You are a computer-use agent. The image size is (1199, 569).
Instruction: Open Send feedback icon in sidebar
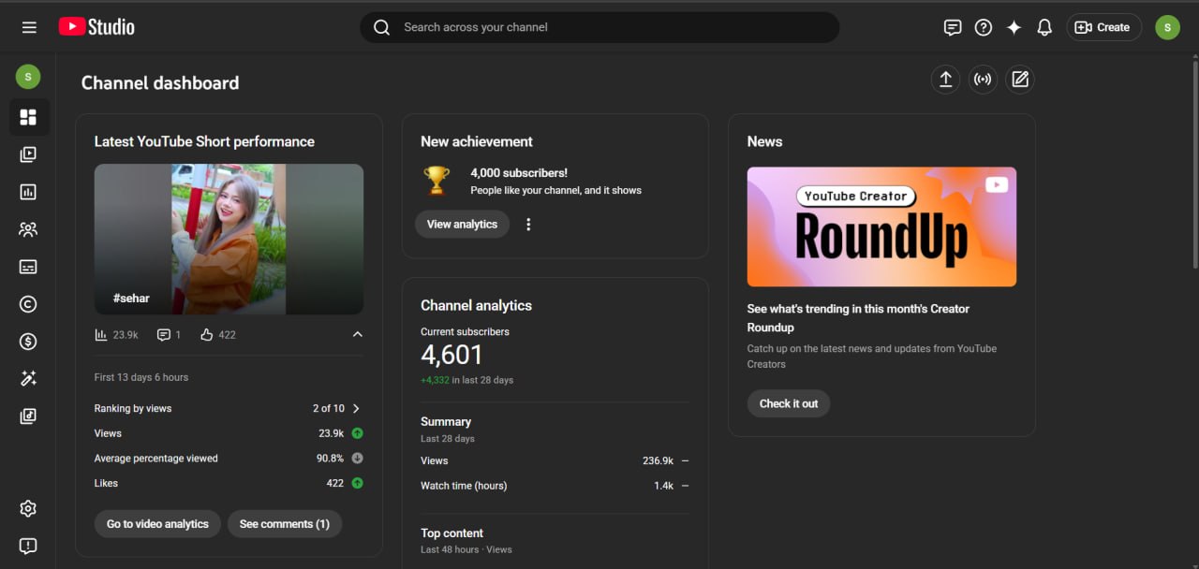tap(28, 546)
